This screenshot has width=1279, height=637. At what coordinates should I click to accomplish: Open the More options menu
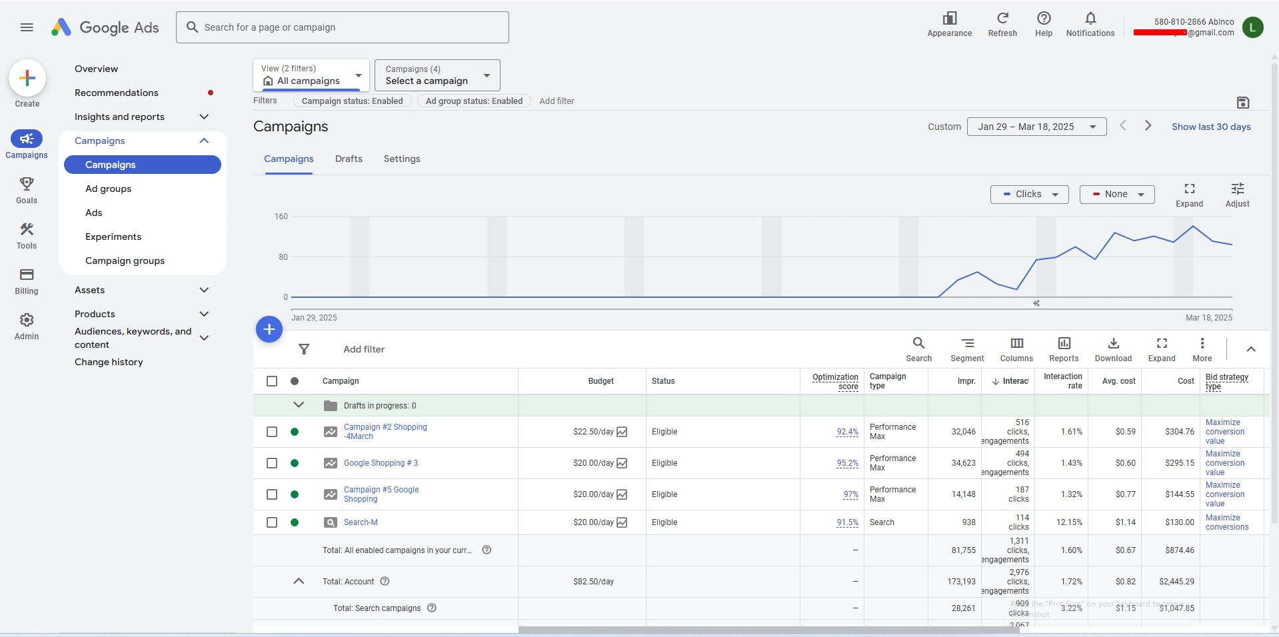pyautogui.click(x=1202, y=349)
